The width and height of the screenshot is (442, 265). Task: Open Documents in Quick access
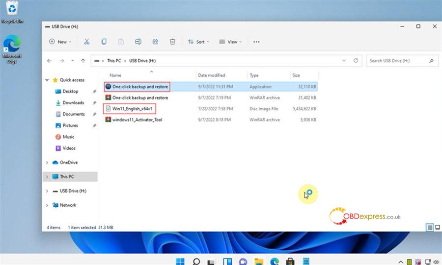click(74, 114)
